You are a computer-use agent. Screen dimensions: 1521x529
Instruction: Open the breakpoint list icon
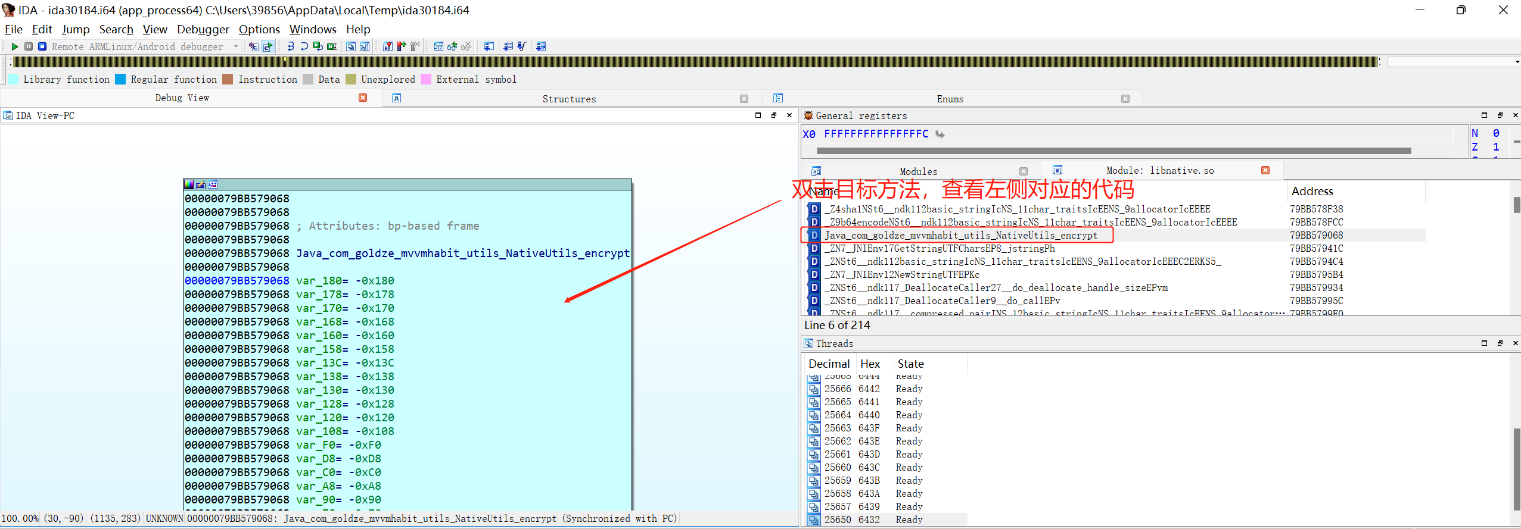[388, 46]
